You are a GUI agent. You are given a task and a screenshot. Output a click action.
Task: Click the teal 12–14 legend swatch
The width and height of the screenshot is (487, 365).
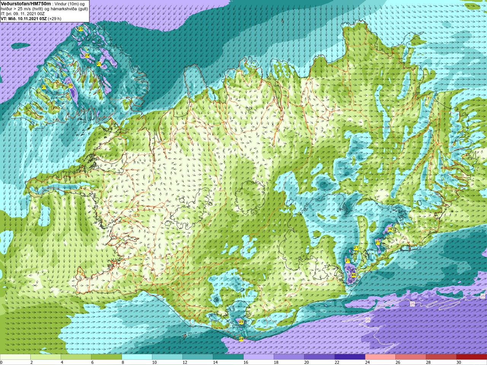coord(198,357)
